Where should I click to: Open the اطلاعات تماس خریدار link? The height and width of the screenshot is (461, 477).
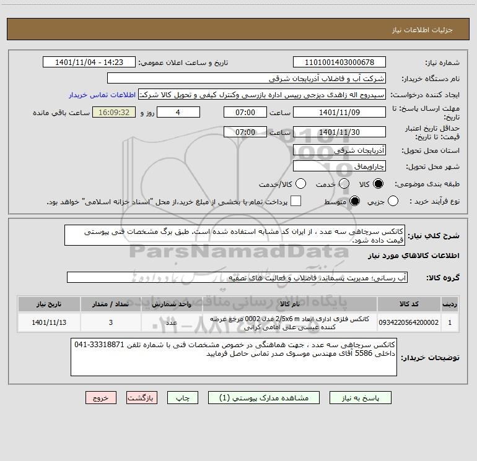[102, 95]
